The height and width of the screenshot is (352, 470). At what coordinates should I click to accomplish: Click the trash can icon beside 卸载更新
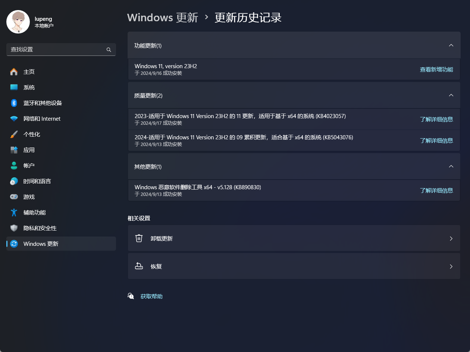click(139, 238)
